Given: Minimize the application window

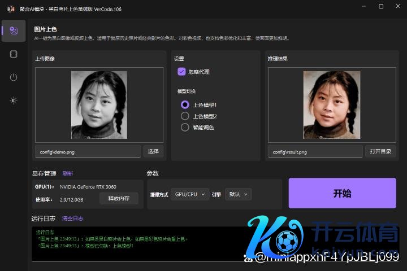Looking at the screenshot, I should tap(362, 7).
